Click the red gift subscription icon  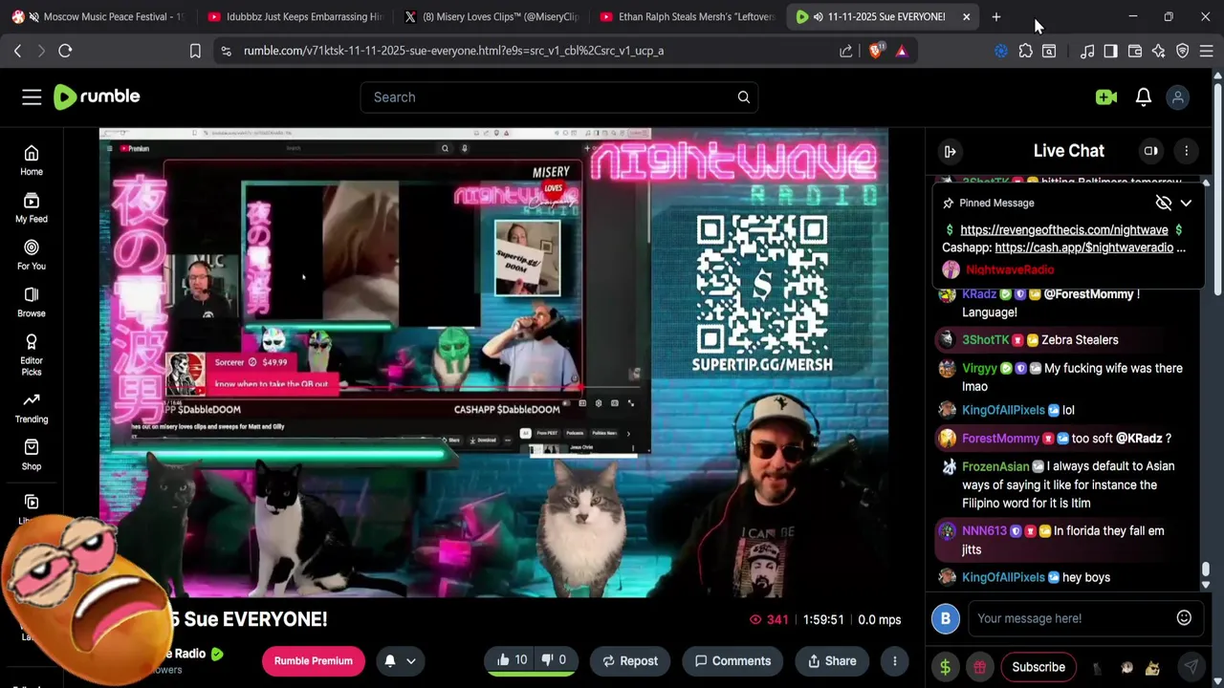click(979, 667)
